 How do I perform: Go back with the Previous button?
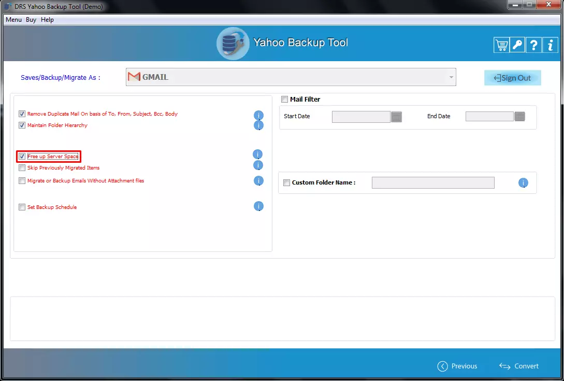click(457, 366)
